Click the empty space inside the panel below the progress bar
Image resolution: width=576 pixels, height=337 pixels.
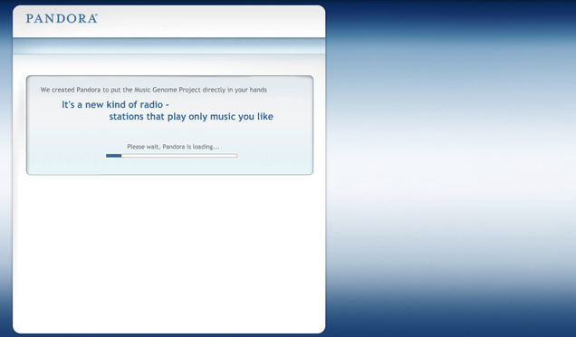169,166
